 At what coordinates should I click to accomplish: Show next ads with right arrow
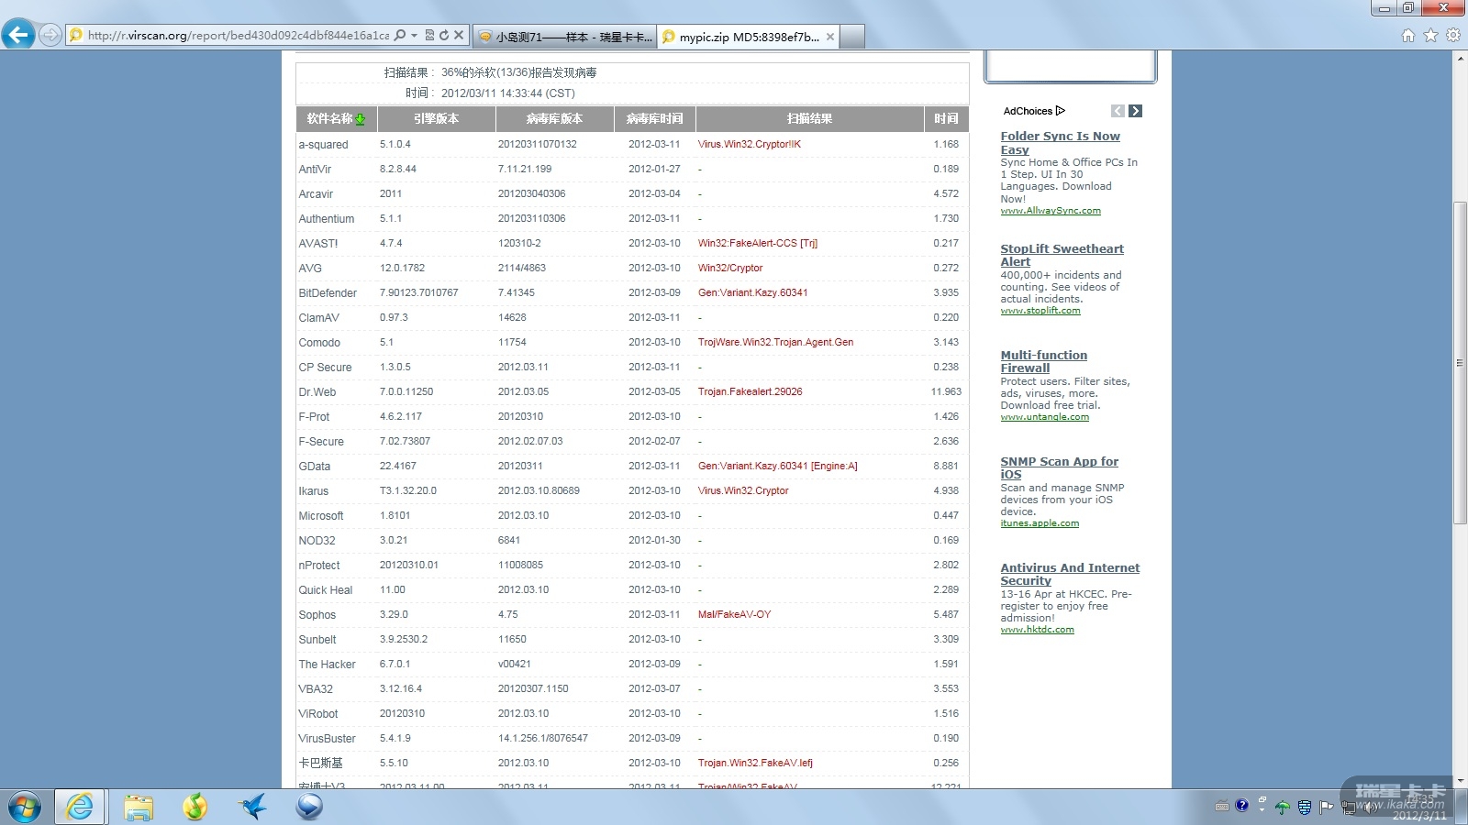pos(1135,111)
